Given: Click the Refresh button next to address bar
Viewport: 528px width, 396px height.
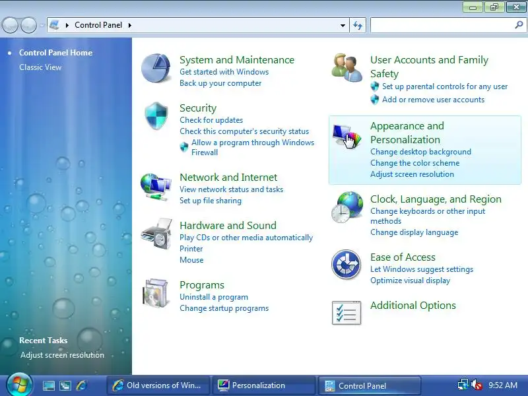Looking at the screenshot, I should 358,25.
